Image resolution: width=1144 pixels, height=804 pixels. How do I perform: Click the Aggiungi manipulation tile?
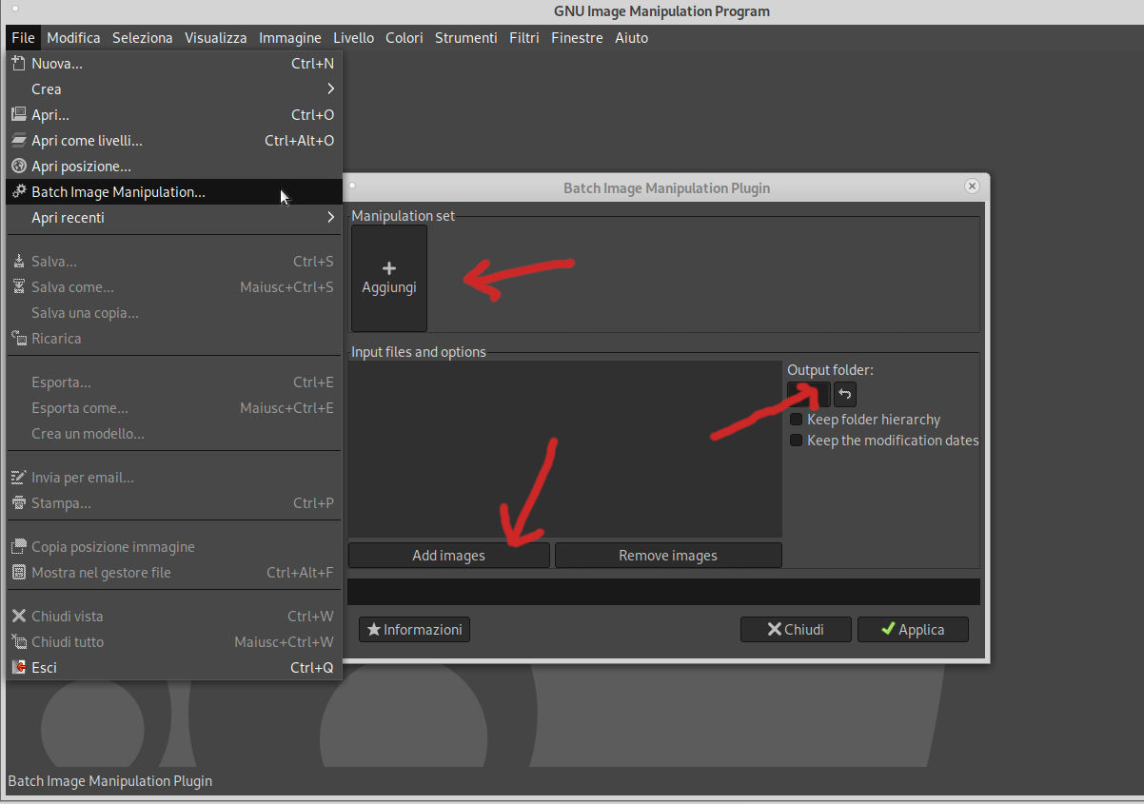click(x=389, y=278)
